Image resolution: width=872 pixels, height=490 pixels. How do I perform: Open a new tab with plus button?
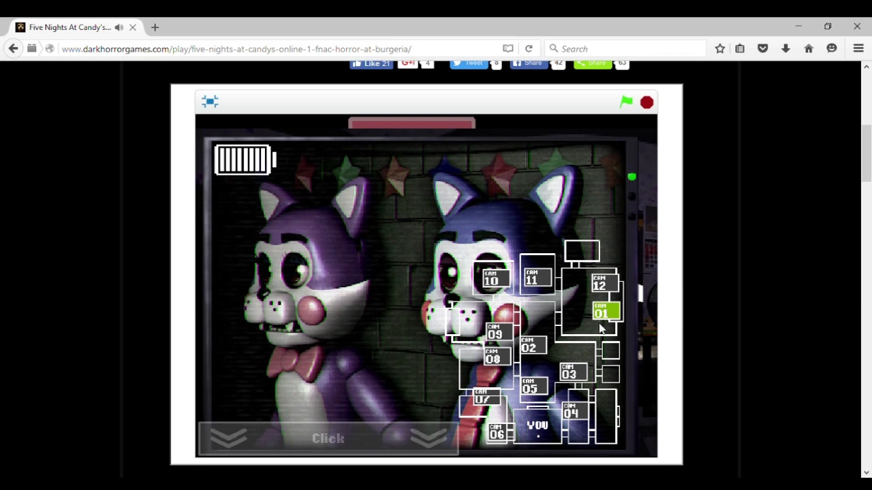(155, 27)
